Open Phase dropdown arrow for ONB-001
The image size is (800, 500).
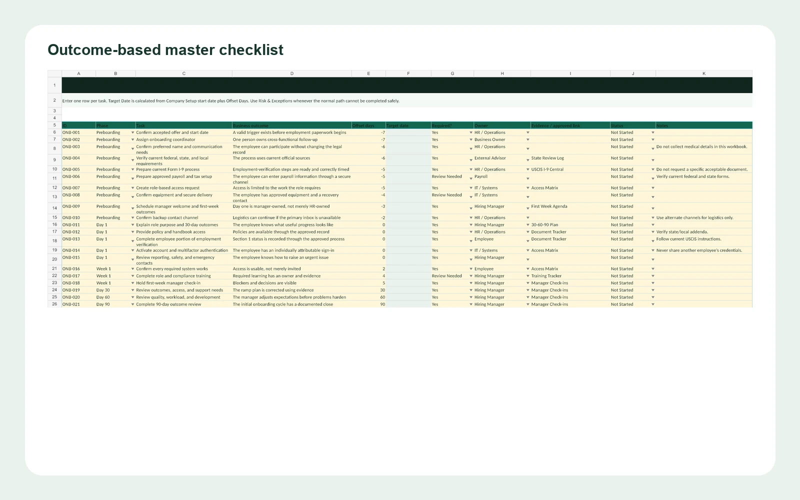coord(132,132)
